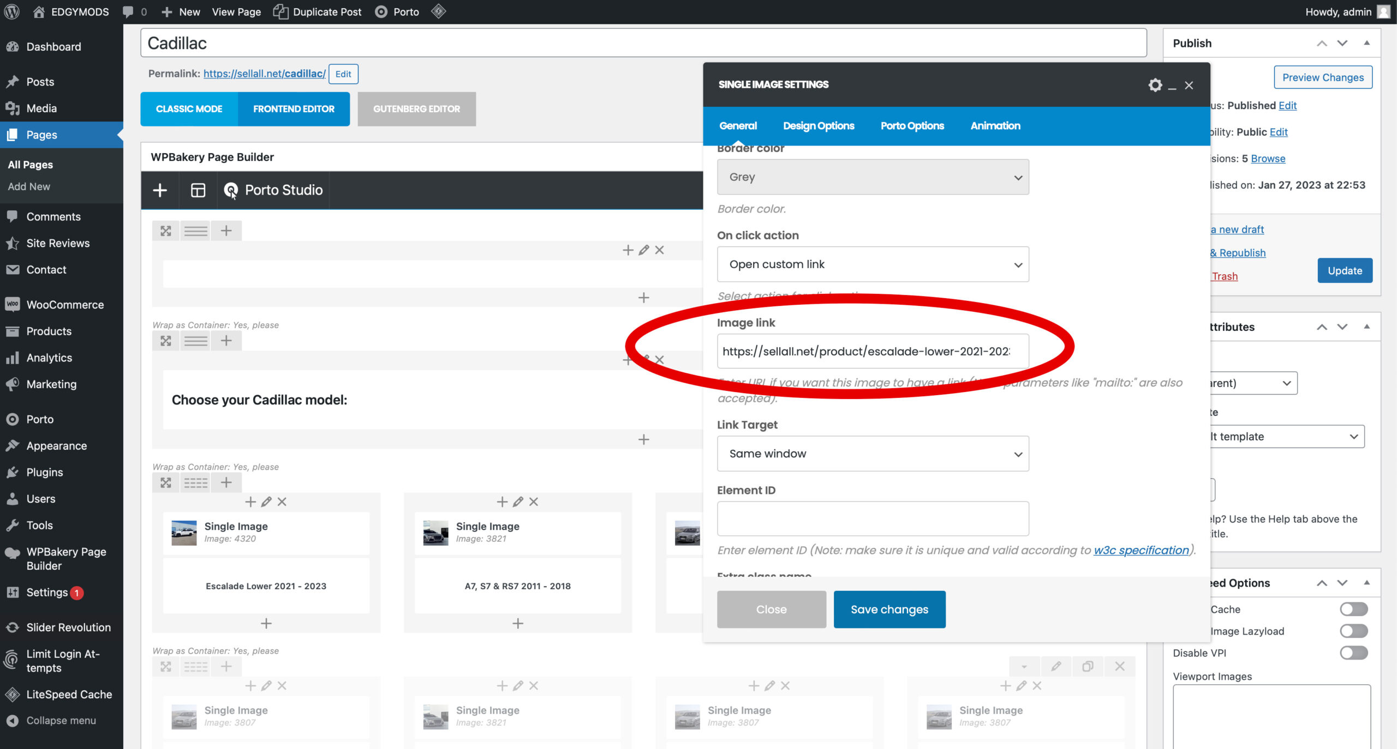Edit the Escalade Lower column pencil icon
1397x749 pixels.
(266, 502)
